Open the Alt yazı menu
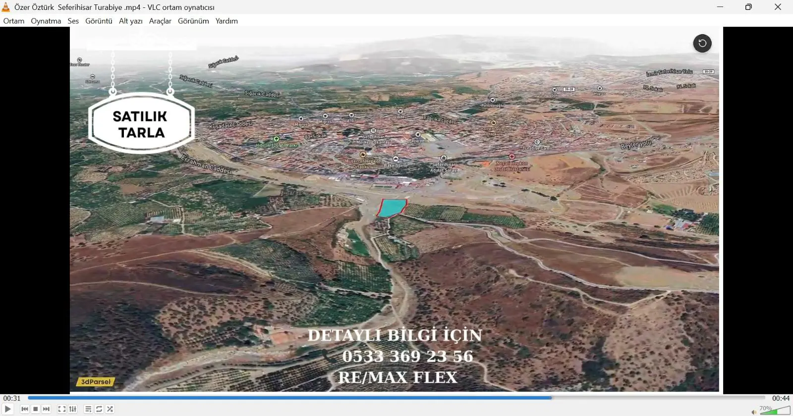Image resolution: width=793 pixels, height=416 pixels. tap(131, 21)
